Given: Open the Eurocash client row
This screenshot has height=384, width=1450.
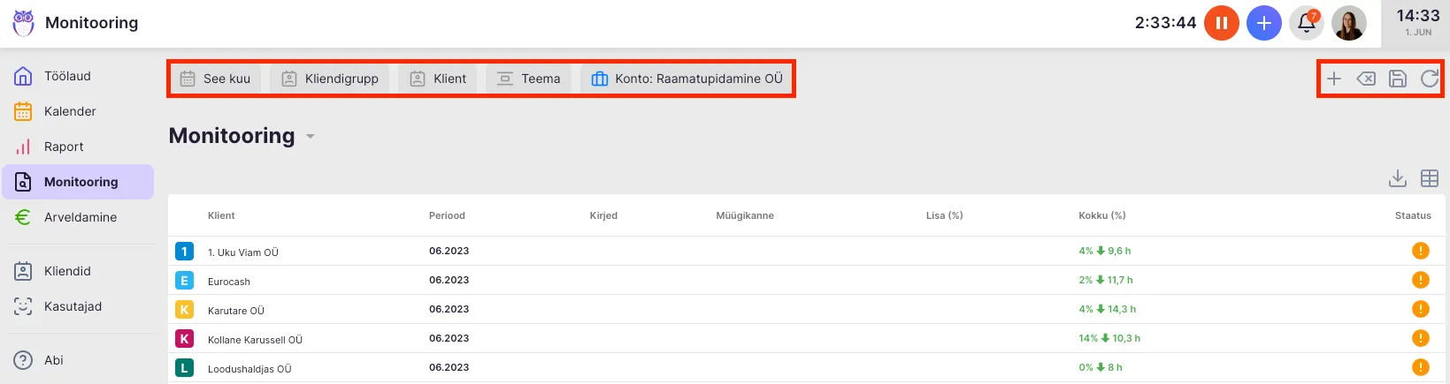Looking at the screenshot, I should pos(229,282).
